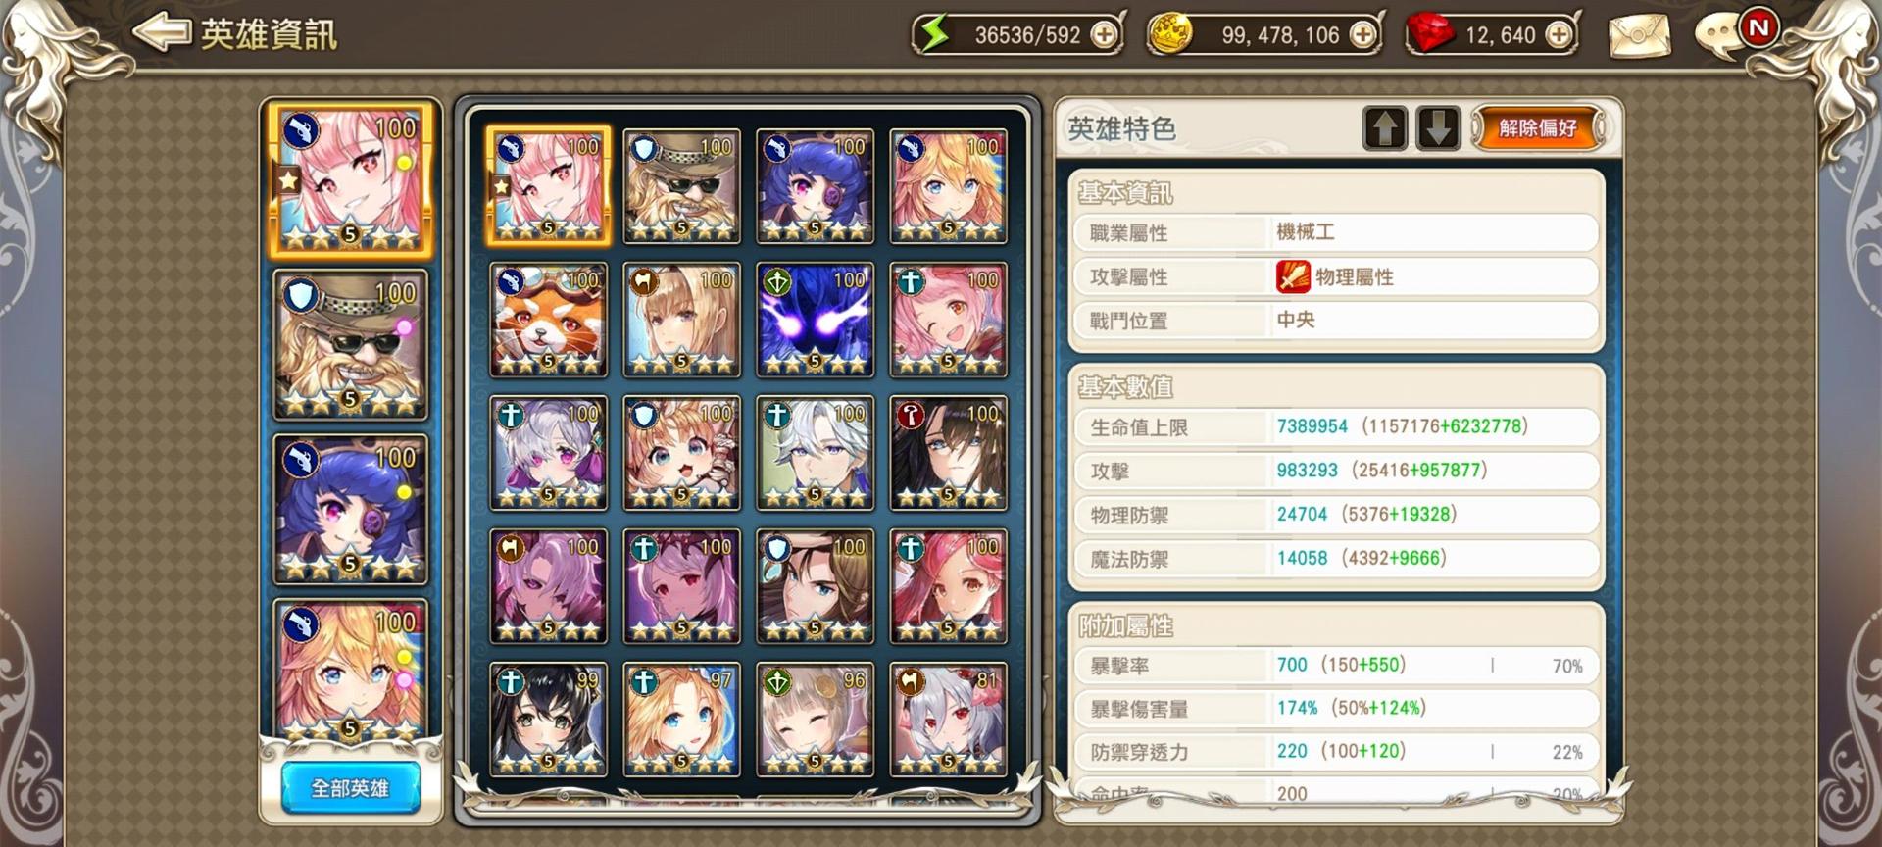Select the red panda hero in grid
Viewport: 1882px width, 847px height.
point(549,320)
